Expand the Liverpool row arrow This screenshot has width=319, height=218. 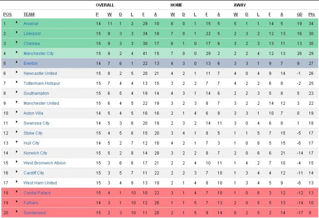click(16, 33)
